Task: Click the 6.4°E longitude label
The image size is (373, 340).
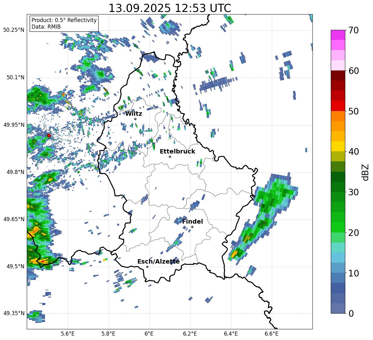Action: tap(231, 334)
